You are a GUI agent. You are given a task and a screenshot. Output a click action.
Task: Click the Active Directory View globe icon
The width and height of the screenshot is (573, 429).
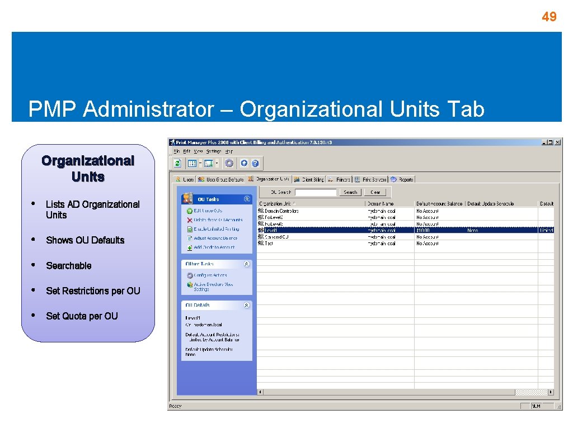point(190,284)
